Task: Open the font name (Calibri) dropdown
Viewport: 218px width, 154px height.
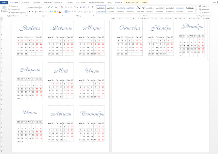Action: (x=38, y=7)
